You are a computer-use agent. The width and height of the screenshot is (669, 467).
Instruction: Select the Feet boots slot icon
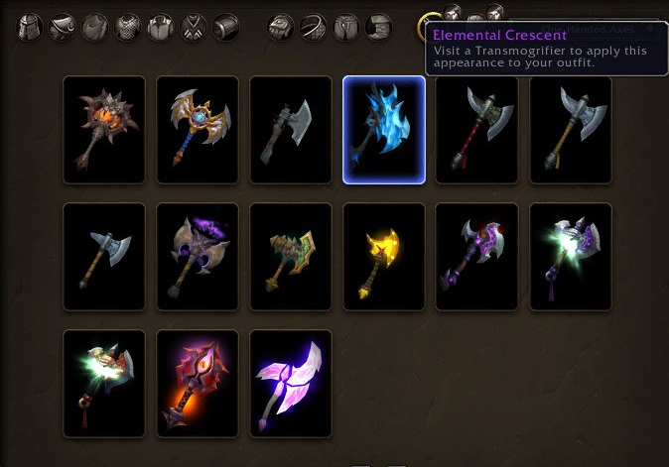click(x=379, y=27)
